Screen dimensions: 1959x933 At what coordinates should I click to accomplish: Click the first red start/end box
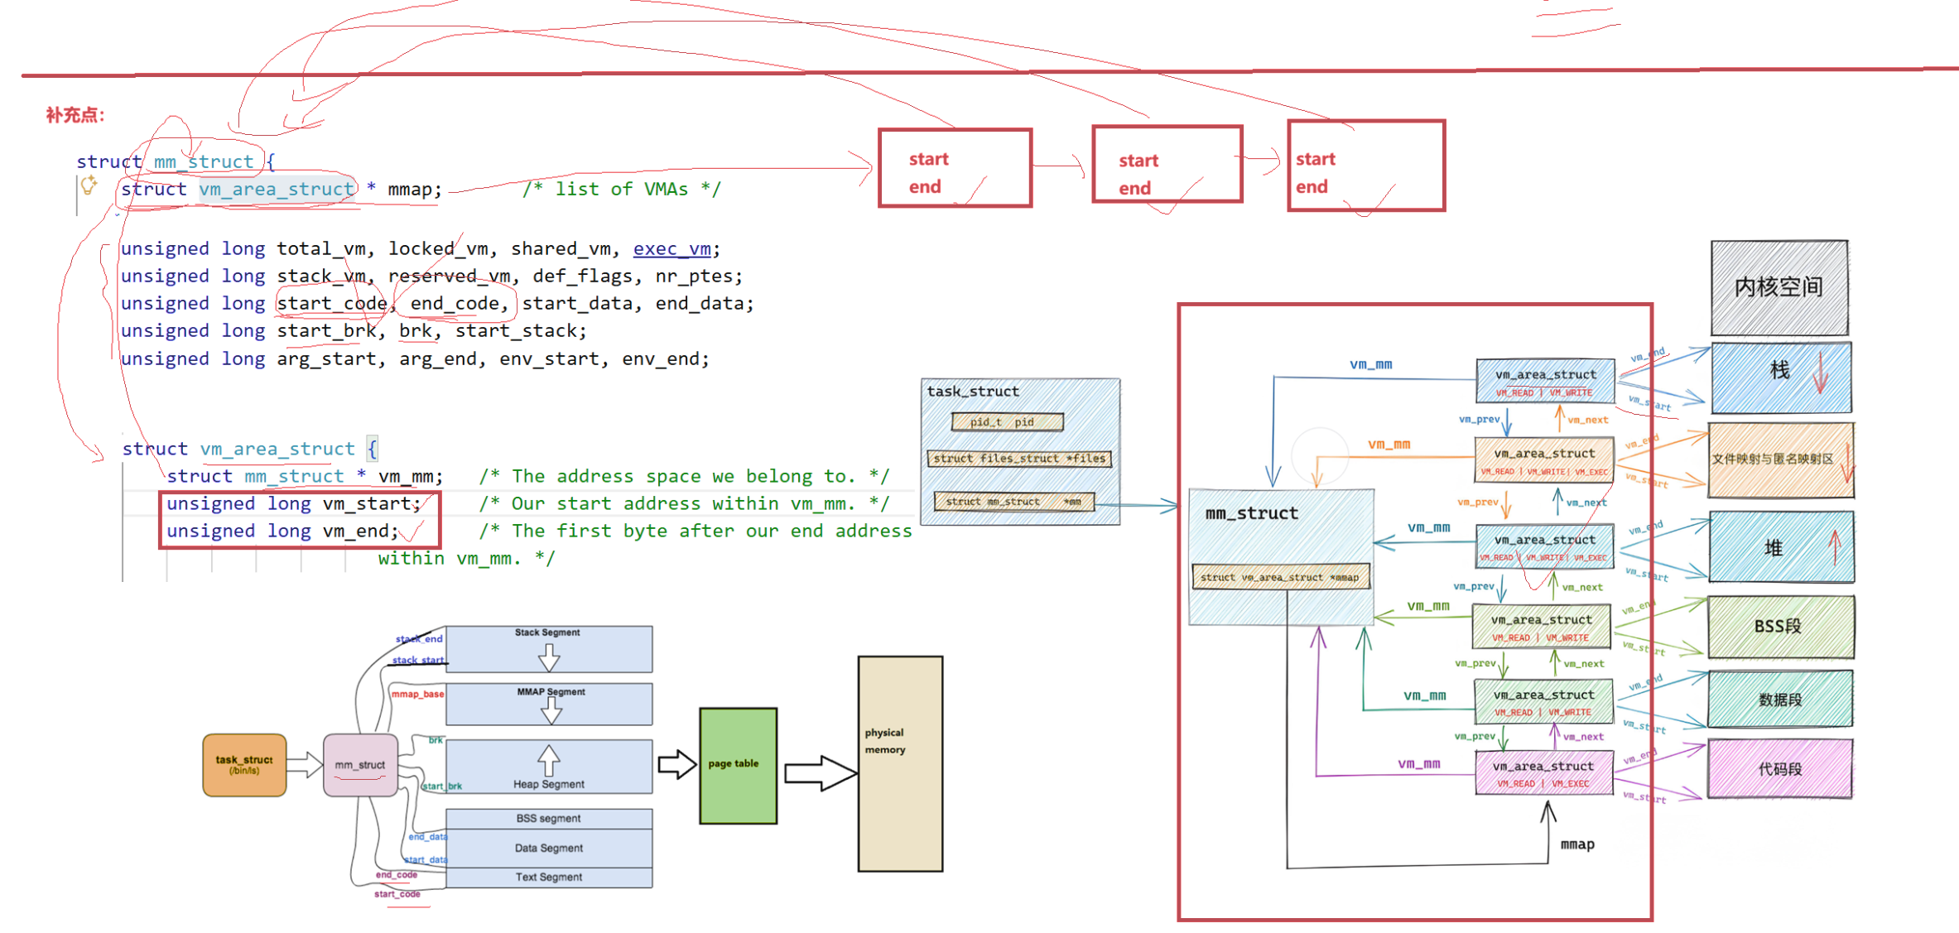[x=955, y=168]
